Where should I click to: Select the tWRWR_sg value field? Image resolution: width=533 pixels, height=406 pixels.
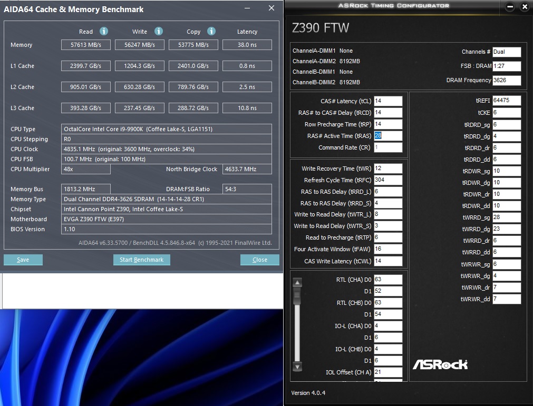pyautogui.click(x=507, y=264)
